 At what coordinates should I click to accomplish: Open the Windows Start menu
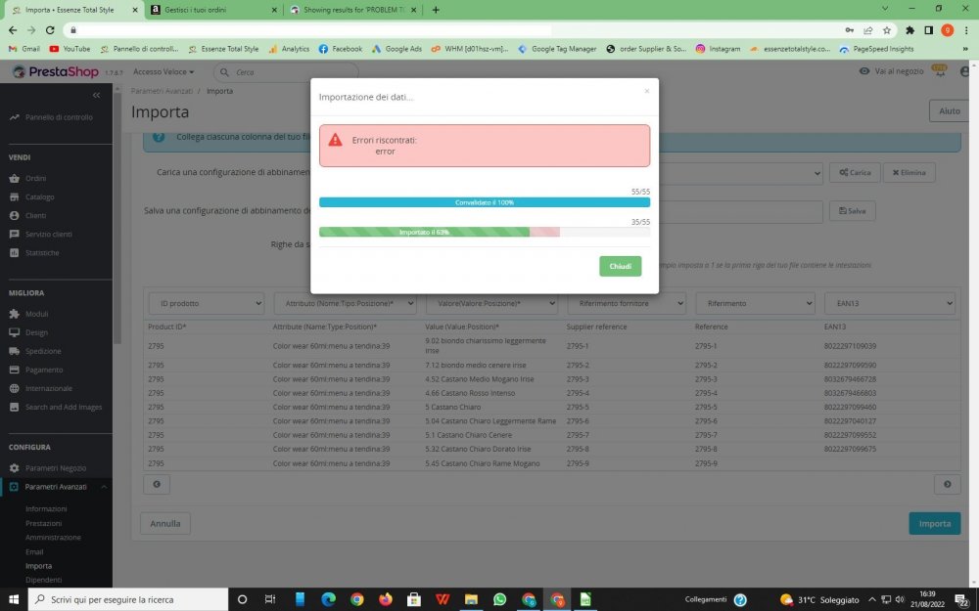pyautogui.click(x=14, y=600)
